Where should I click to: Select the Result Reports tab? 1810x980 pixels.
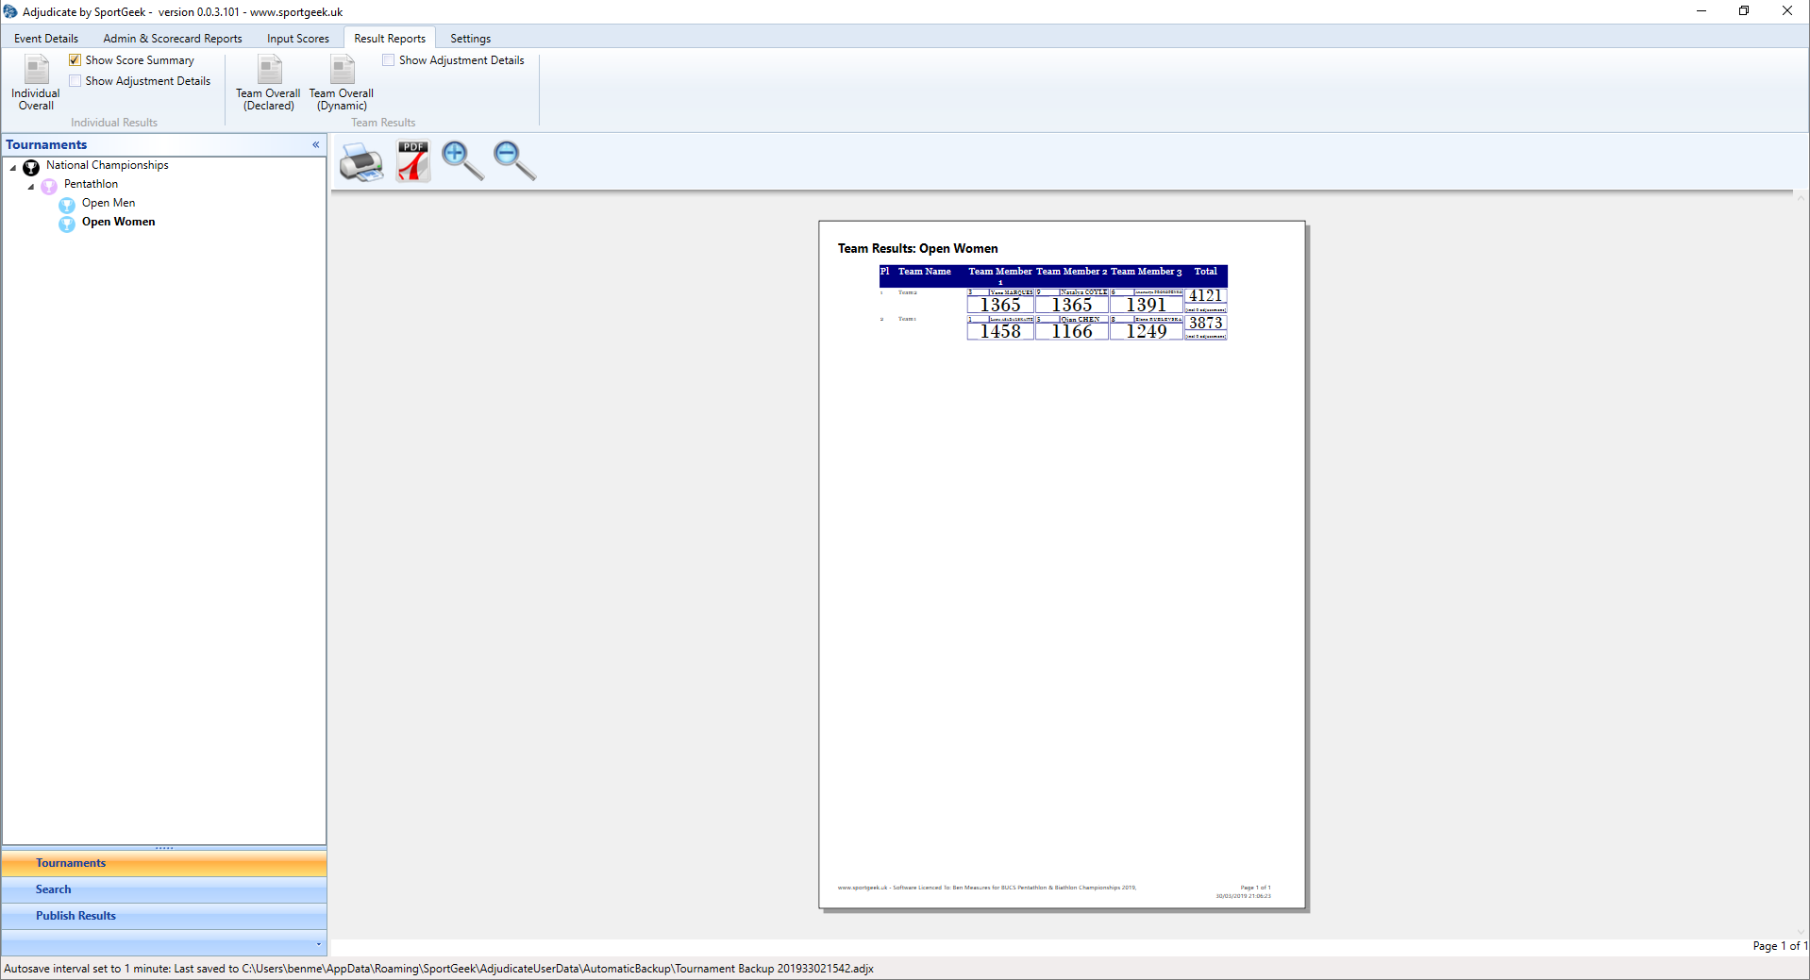point(390,39)
